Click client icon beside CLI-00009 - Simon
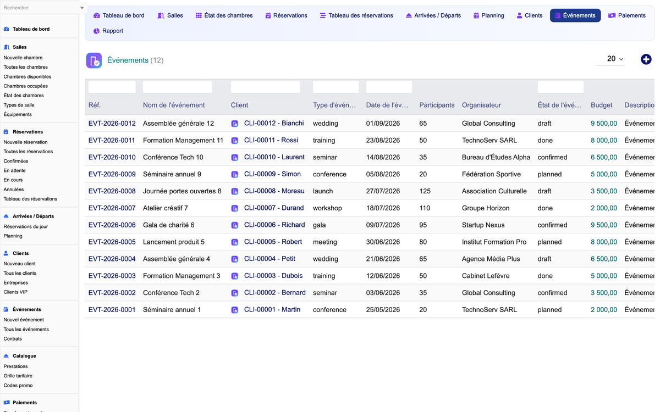 click(x=235, y=175)
